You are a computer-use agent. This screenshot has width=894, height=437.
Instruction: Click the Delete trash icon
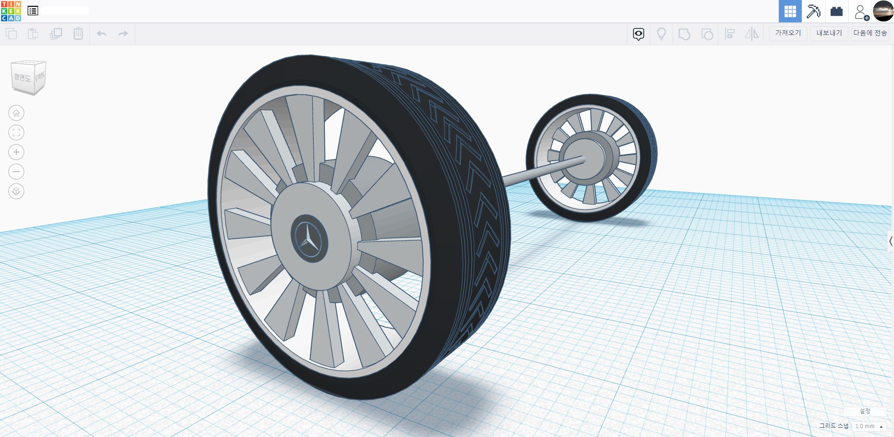(x=78, y=34)
